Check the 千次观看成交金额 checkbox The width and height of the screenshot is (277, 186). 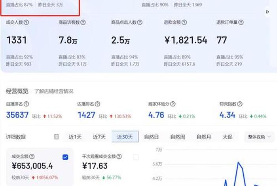[x=136, y=157]
